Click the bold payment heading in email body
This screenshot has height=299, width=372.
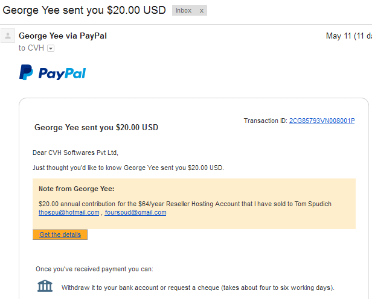(x=97, y=127)
